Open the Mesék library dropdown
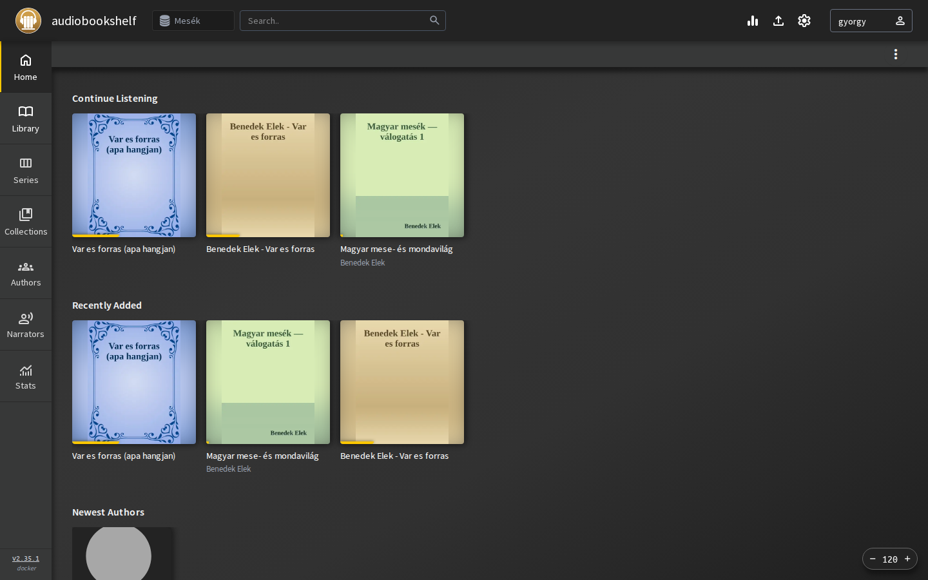This screenshot has width=928, height=580. pos(193,21)
